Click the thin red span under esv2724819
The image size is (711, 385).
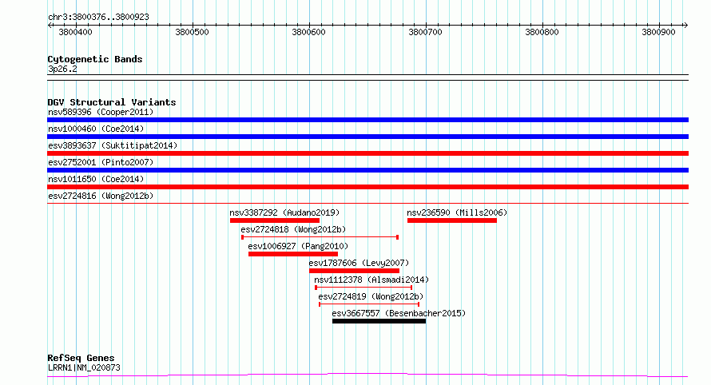coord(369,304)
